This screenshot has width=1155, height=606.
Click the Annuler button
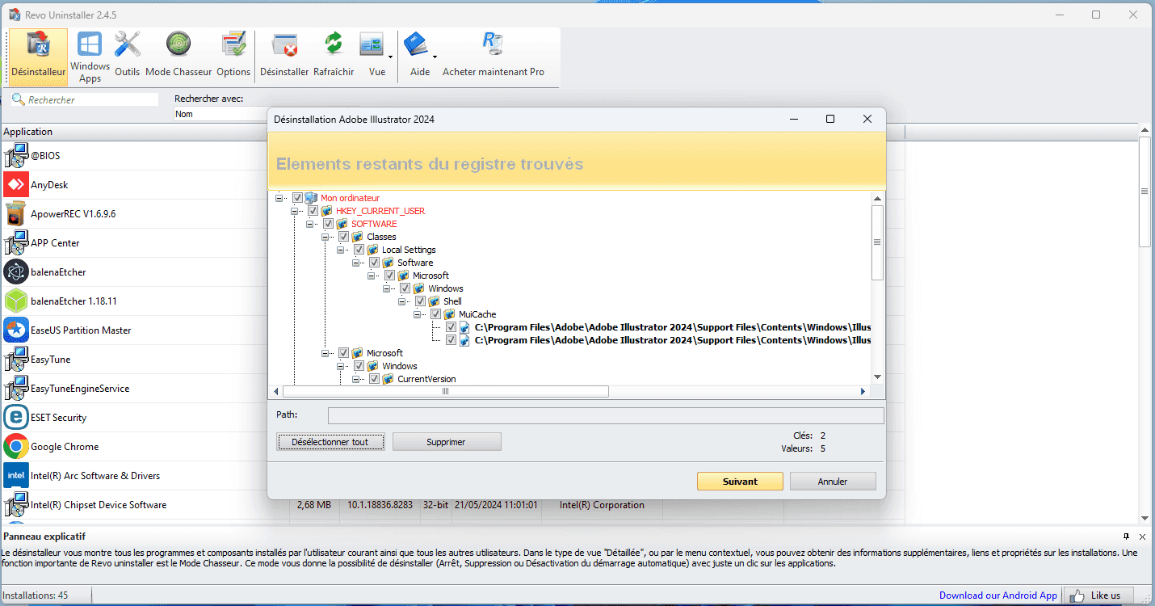point(833,481)
